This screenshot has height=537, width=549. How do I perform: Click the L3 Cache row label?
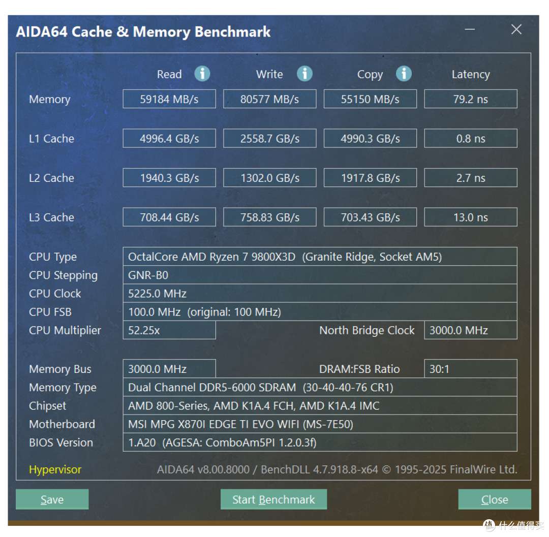pos(51,217)
